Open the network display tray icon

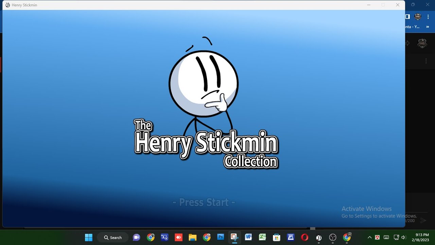(x=396, y=238)
